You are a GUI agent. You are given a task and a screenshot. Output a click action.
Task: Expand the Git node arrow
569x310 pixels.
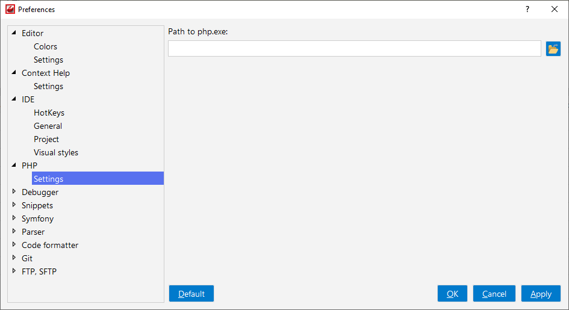click(14, 258)
